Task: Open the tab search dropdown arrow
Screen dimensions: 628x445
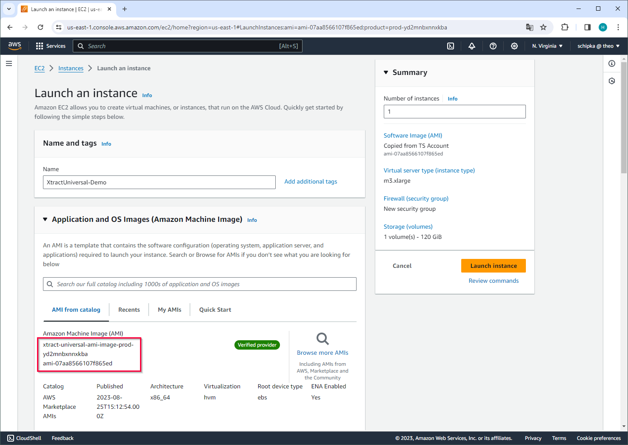Action: (x=9, y=9)
